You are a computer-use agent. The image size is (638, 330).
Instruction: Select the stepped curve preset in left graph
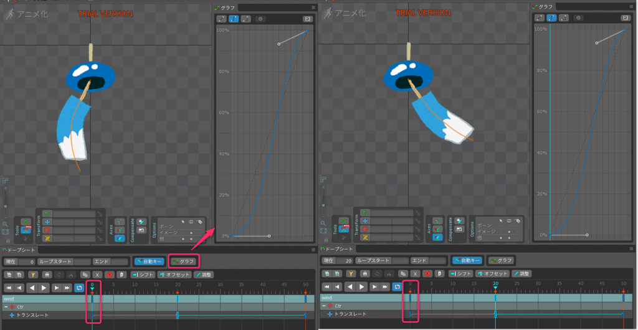point(245,19)
